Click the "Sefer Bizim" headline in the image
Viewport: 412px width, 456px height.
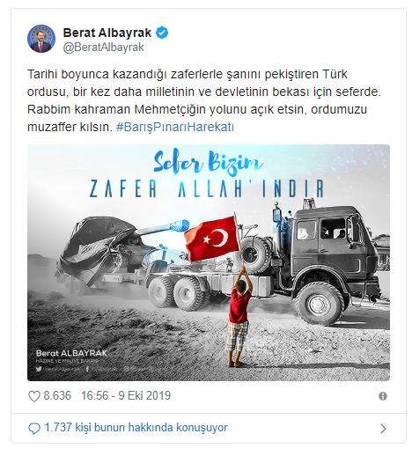[208, 163]
